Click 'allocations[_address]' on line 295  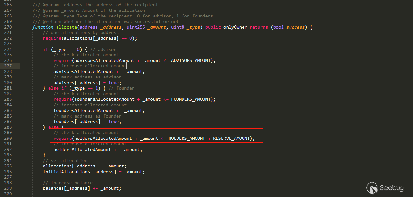pyautogui.click(x=70, y=166)
